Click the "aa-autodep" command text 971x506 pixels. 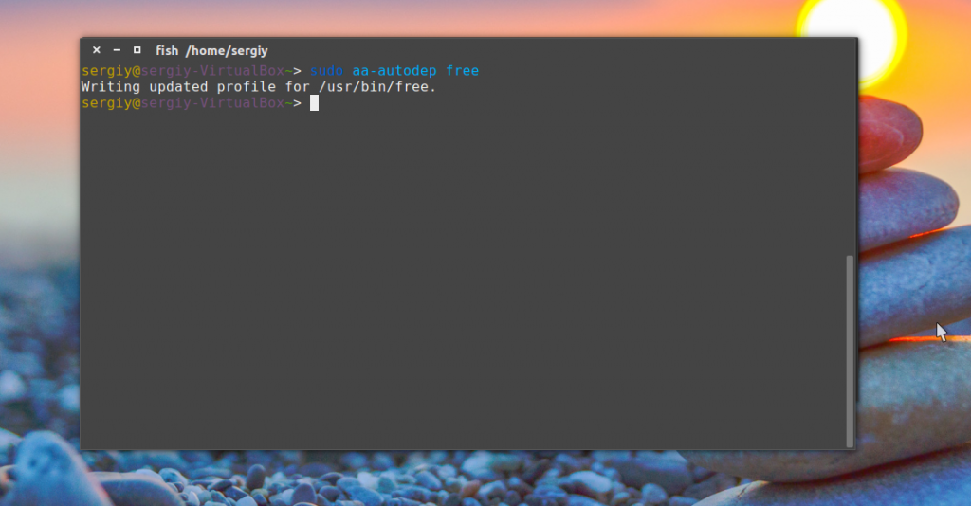(394, 70)
